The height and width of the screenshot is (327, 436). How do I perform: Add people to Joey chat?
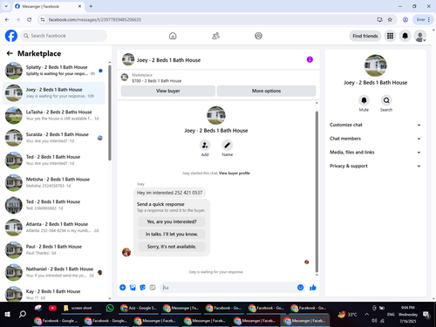point(205,145)
